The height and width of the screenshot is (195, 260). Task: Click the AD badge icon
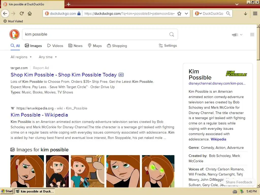tap(121, 75)
